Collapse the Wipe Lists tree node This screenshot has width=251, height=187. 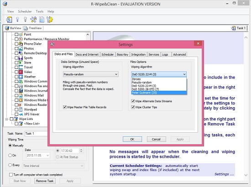(6, 119)
